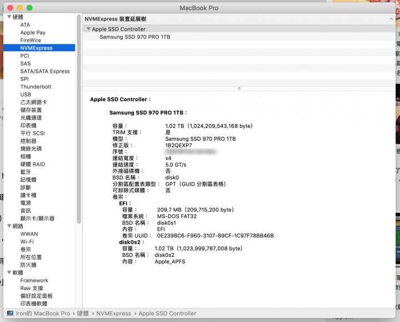This screenshot has width=400, height=322.
Task: Select 相機 in the sidebar
Action: click(26, 156)
